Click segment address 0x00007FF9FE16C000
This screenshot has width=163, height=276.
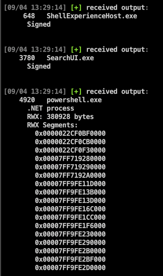70,209
